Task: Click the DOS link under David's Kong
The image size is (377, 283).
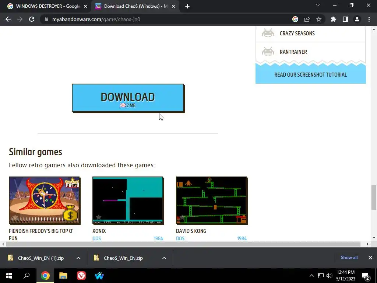Action: coord(180,238)
